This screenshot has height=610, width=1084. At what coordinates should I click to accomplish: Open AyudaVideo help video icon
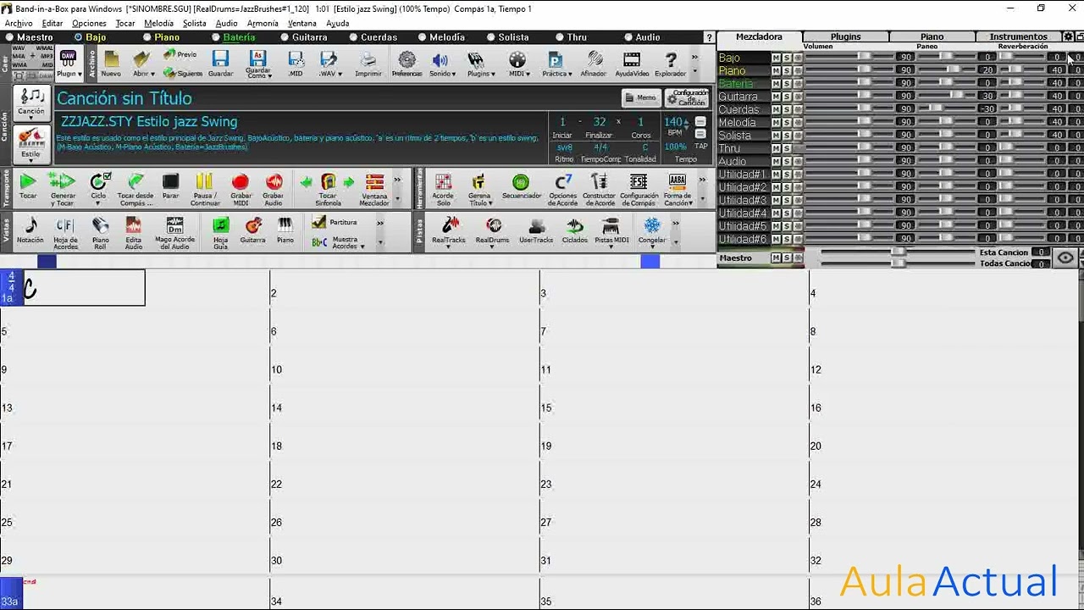[x=632, y=64]
